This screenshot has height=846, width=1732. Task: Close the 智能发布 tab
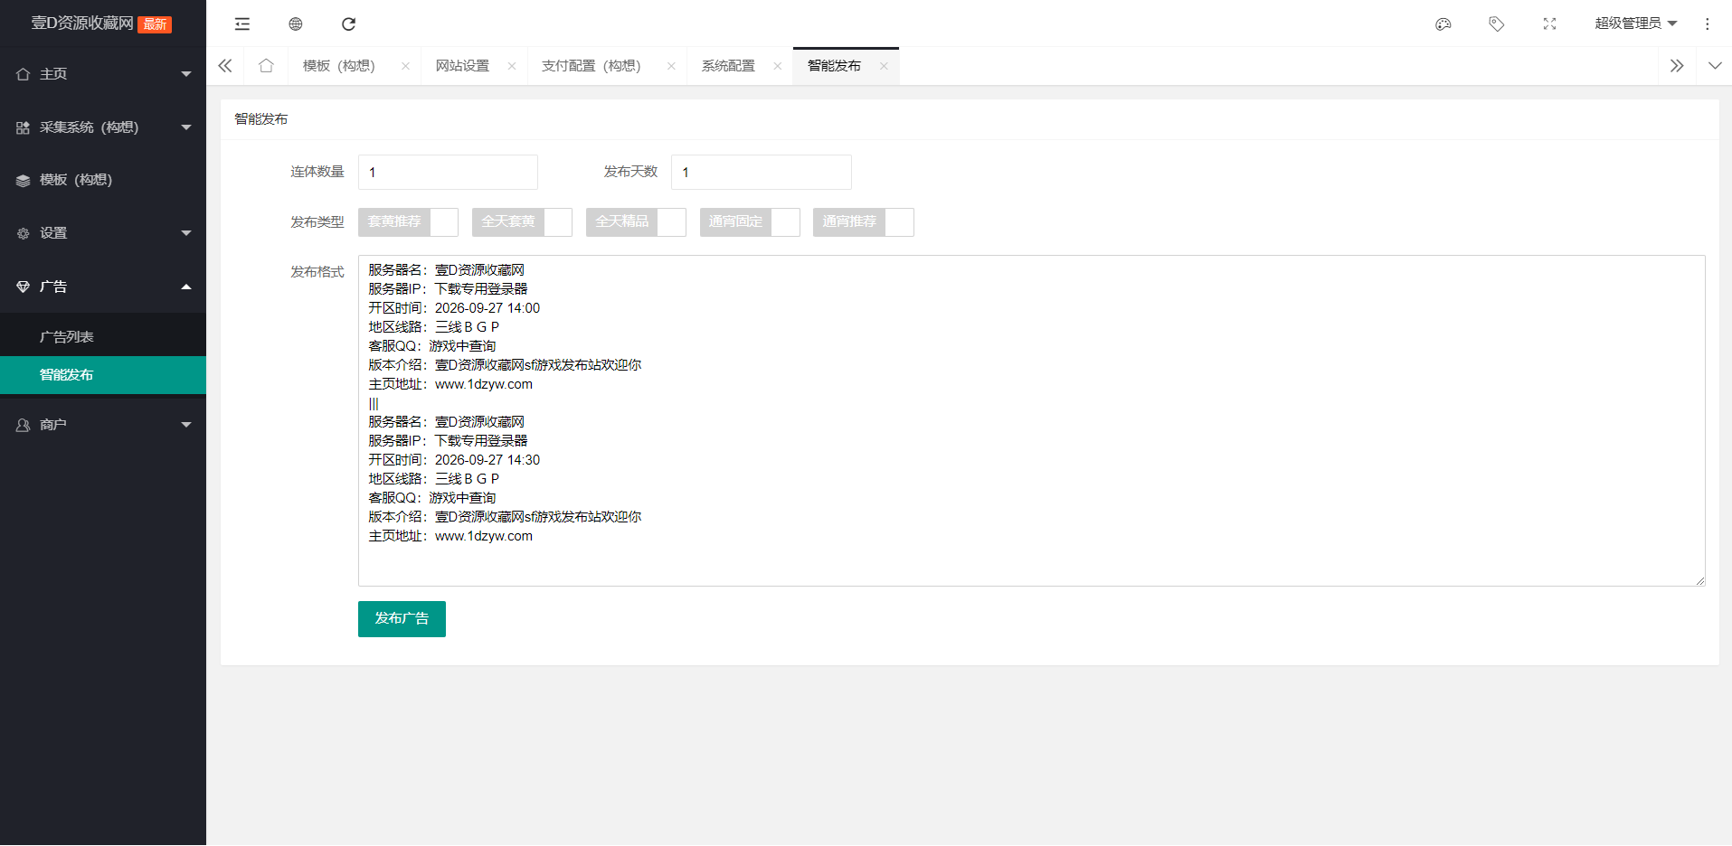pos(884,66)
